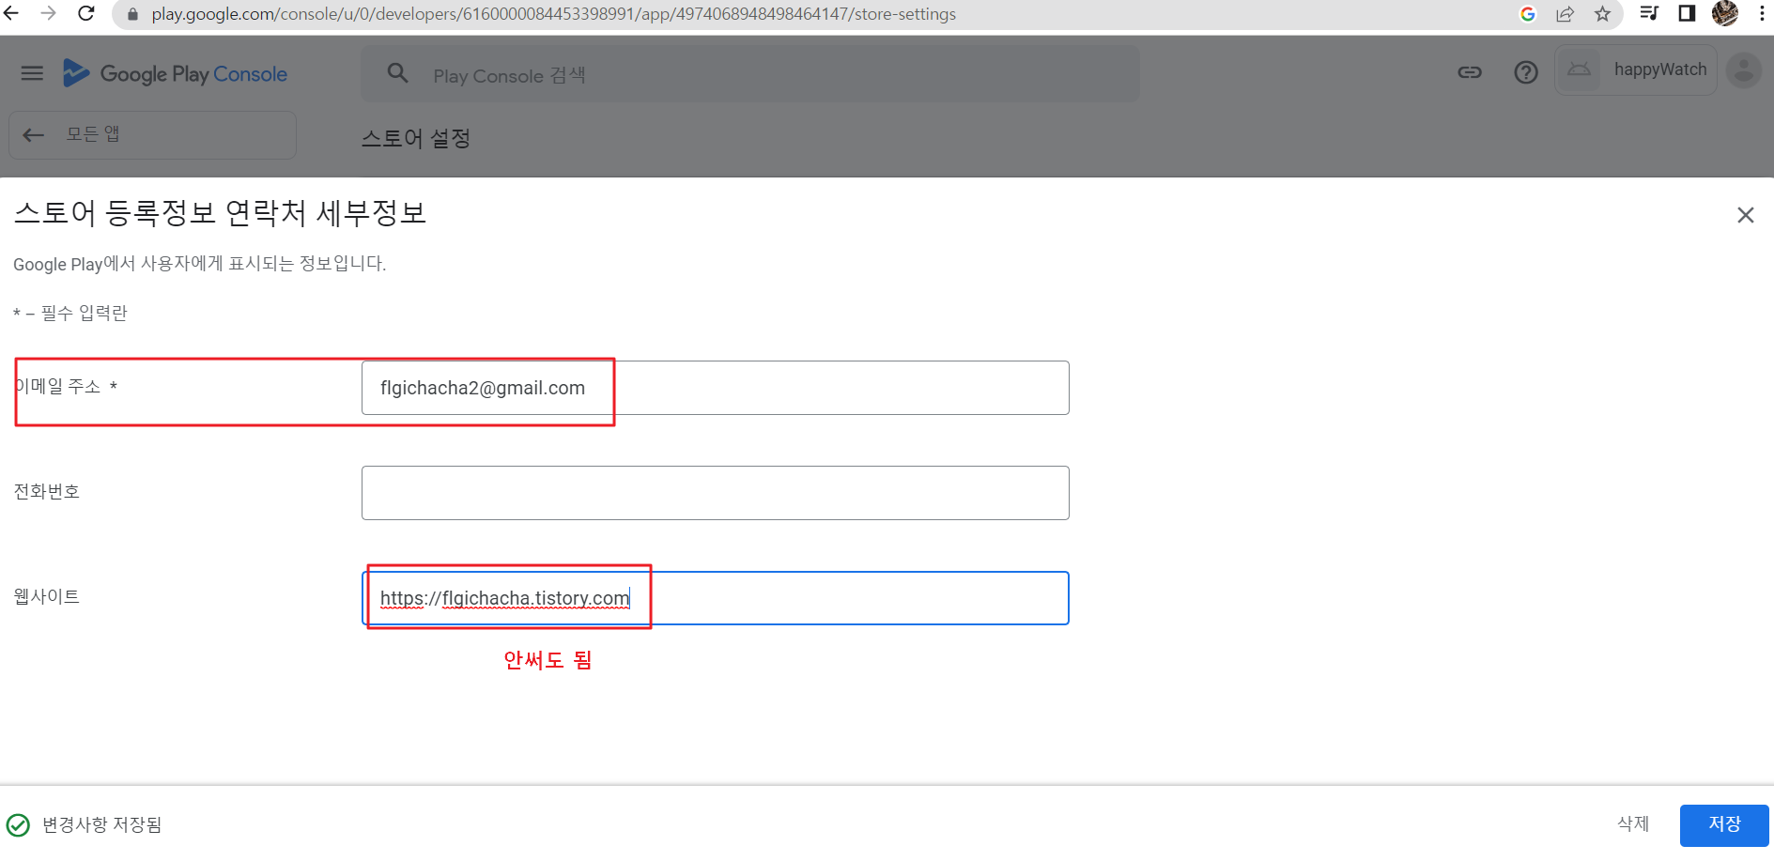
Task: Click the Google Play Console logo
Action: (x=176, y=73)
